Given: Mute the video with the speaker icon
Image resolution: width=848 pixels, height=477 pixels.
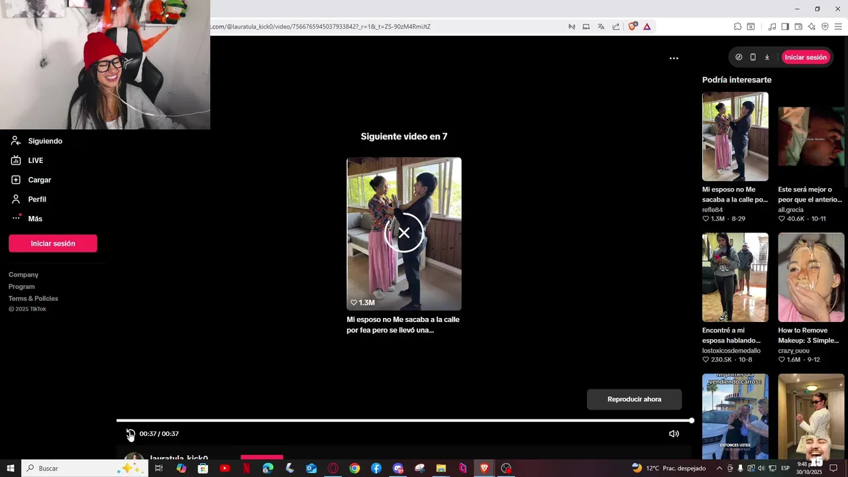Looking at the screenshot, I should pyautogui.click(x=674, y=434).
